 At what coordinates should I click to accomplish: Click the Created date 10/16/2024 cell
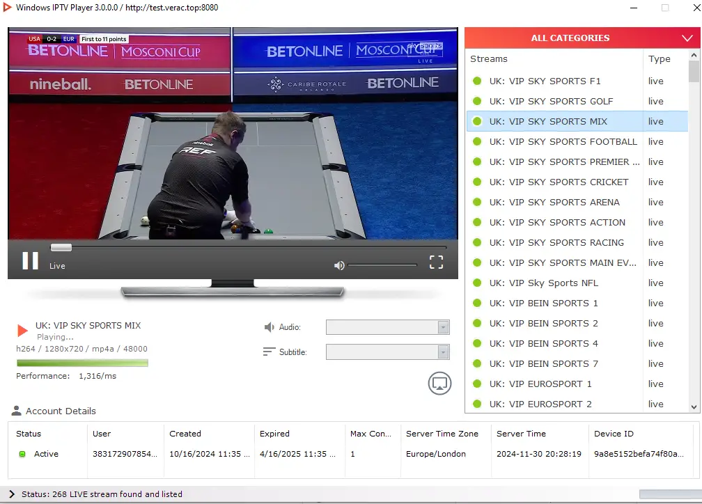(x=209, y=454)
